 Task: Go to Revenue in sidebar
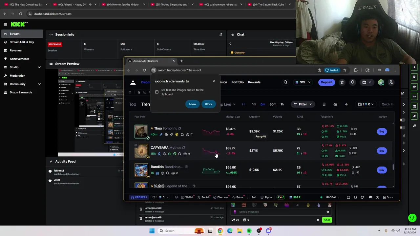point(22,50)
